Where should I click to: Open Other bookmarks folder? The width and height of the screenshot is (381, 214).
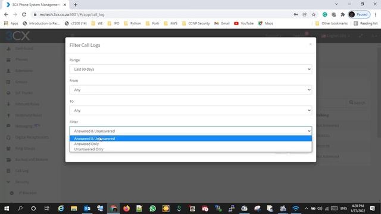pyautogui.click(x=332, y=23)
